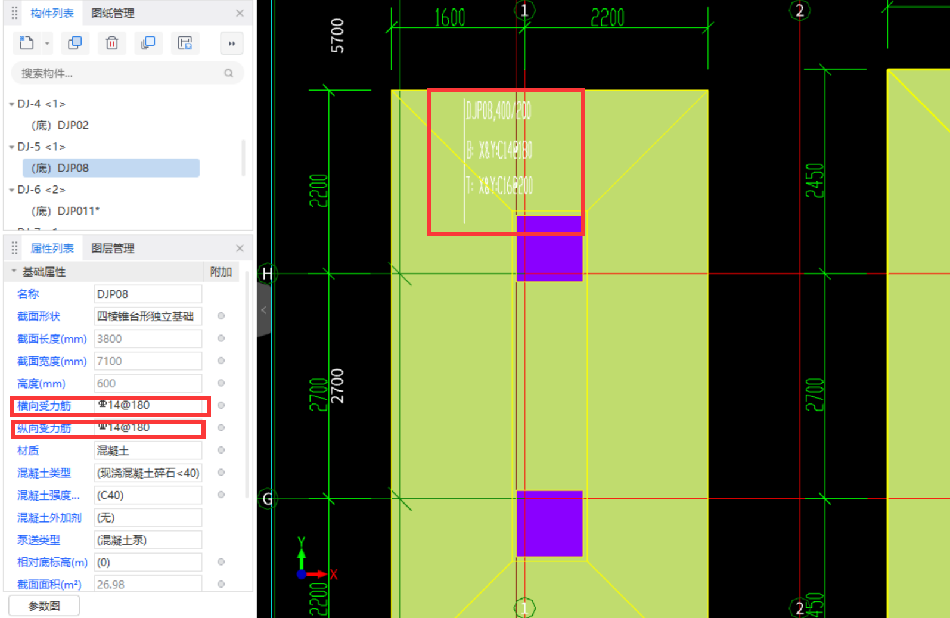Open the 泵送类型 value (混凝土泵)
Image resolution: width=950 pixels, height=618 pixels.
pos(148,540)
